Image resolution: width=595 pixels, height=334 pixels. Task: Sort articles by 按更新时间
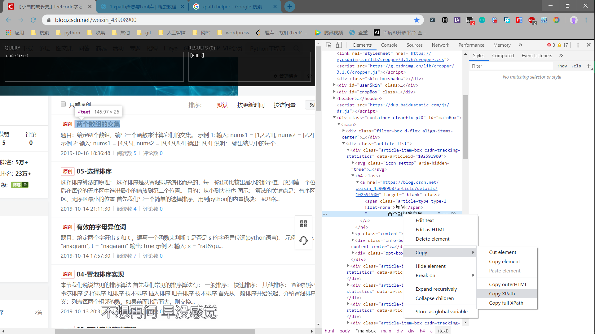(x=251, y=105)
